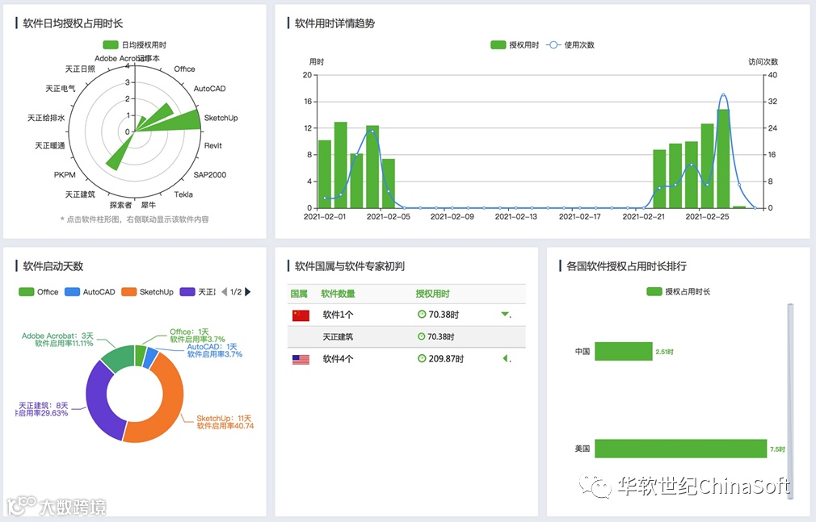Click the blue AutoCAD donut segment

tap(150, 357)
